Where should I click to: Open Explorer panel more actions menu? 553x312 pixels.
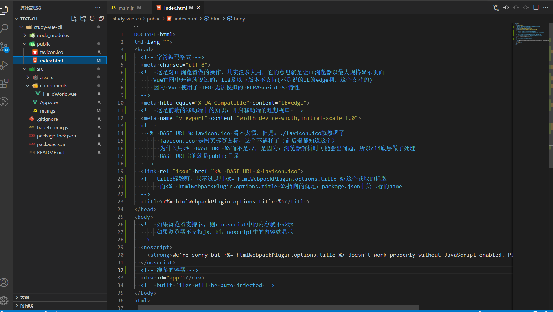coord(98,8)
